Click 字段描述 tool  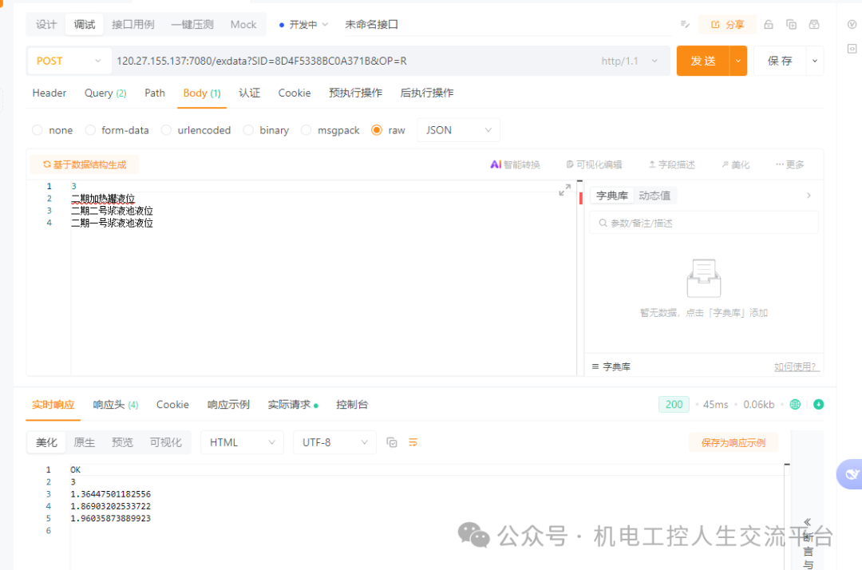click(x=672, y=164)
